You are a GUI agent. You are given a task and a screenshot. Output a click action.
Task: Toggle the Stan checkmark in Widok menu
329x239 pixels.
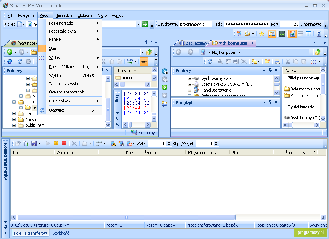click(42, 48)
